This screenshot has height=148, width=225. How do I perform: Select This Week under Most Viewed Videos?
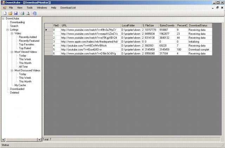pyautogui.click(x=25, y=59)
